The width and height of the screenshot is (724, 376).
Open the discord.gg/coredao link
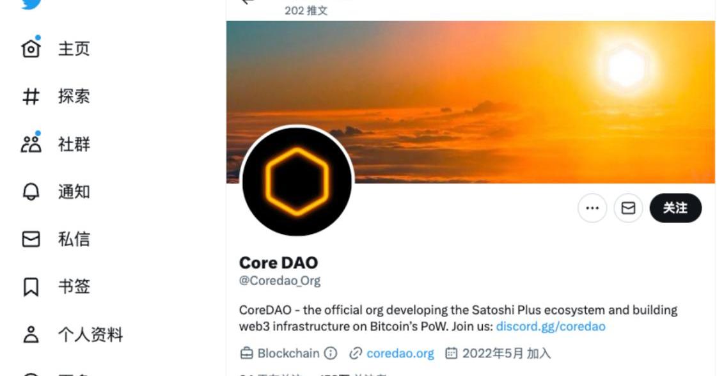(x=551, y=327)
